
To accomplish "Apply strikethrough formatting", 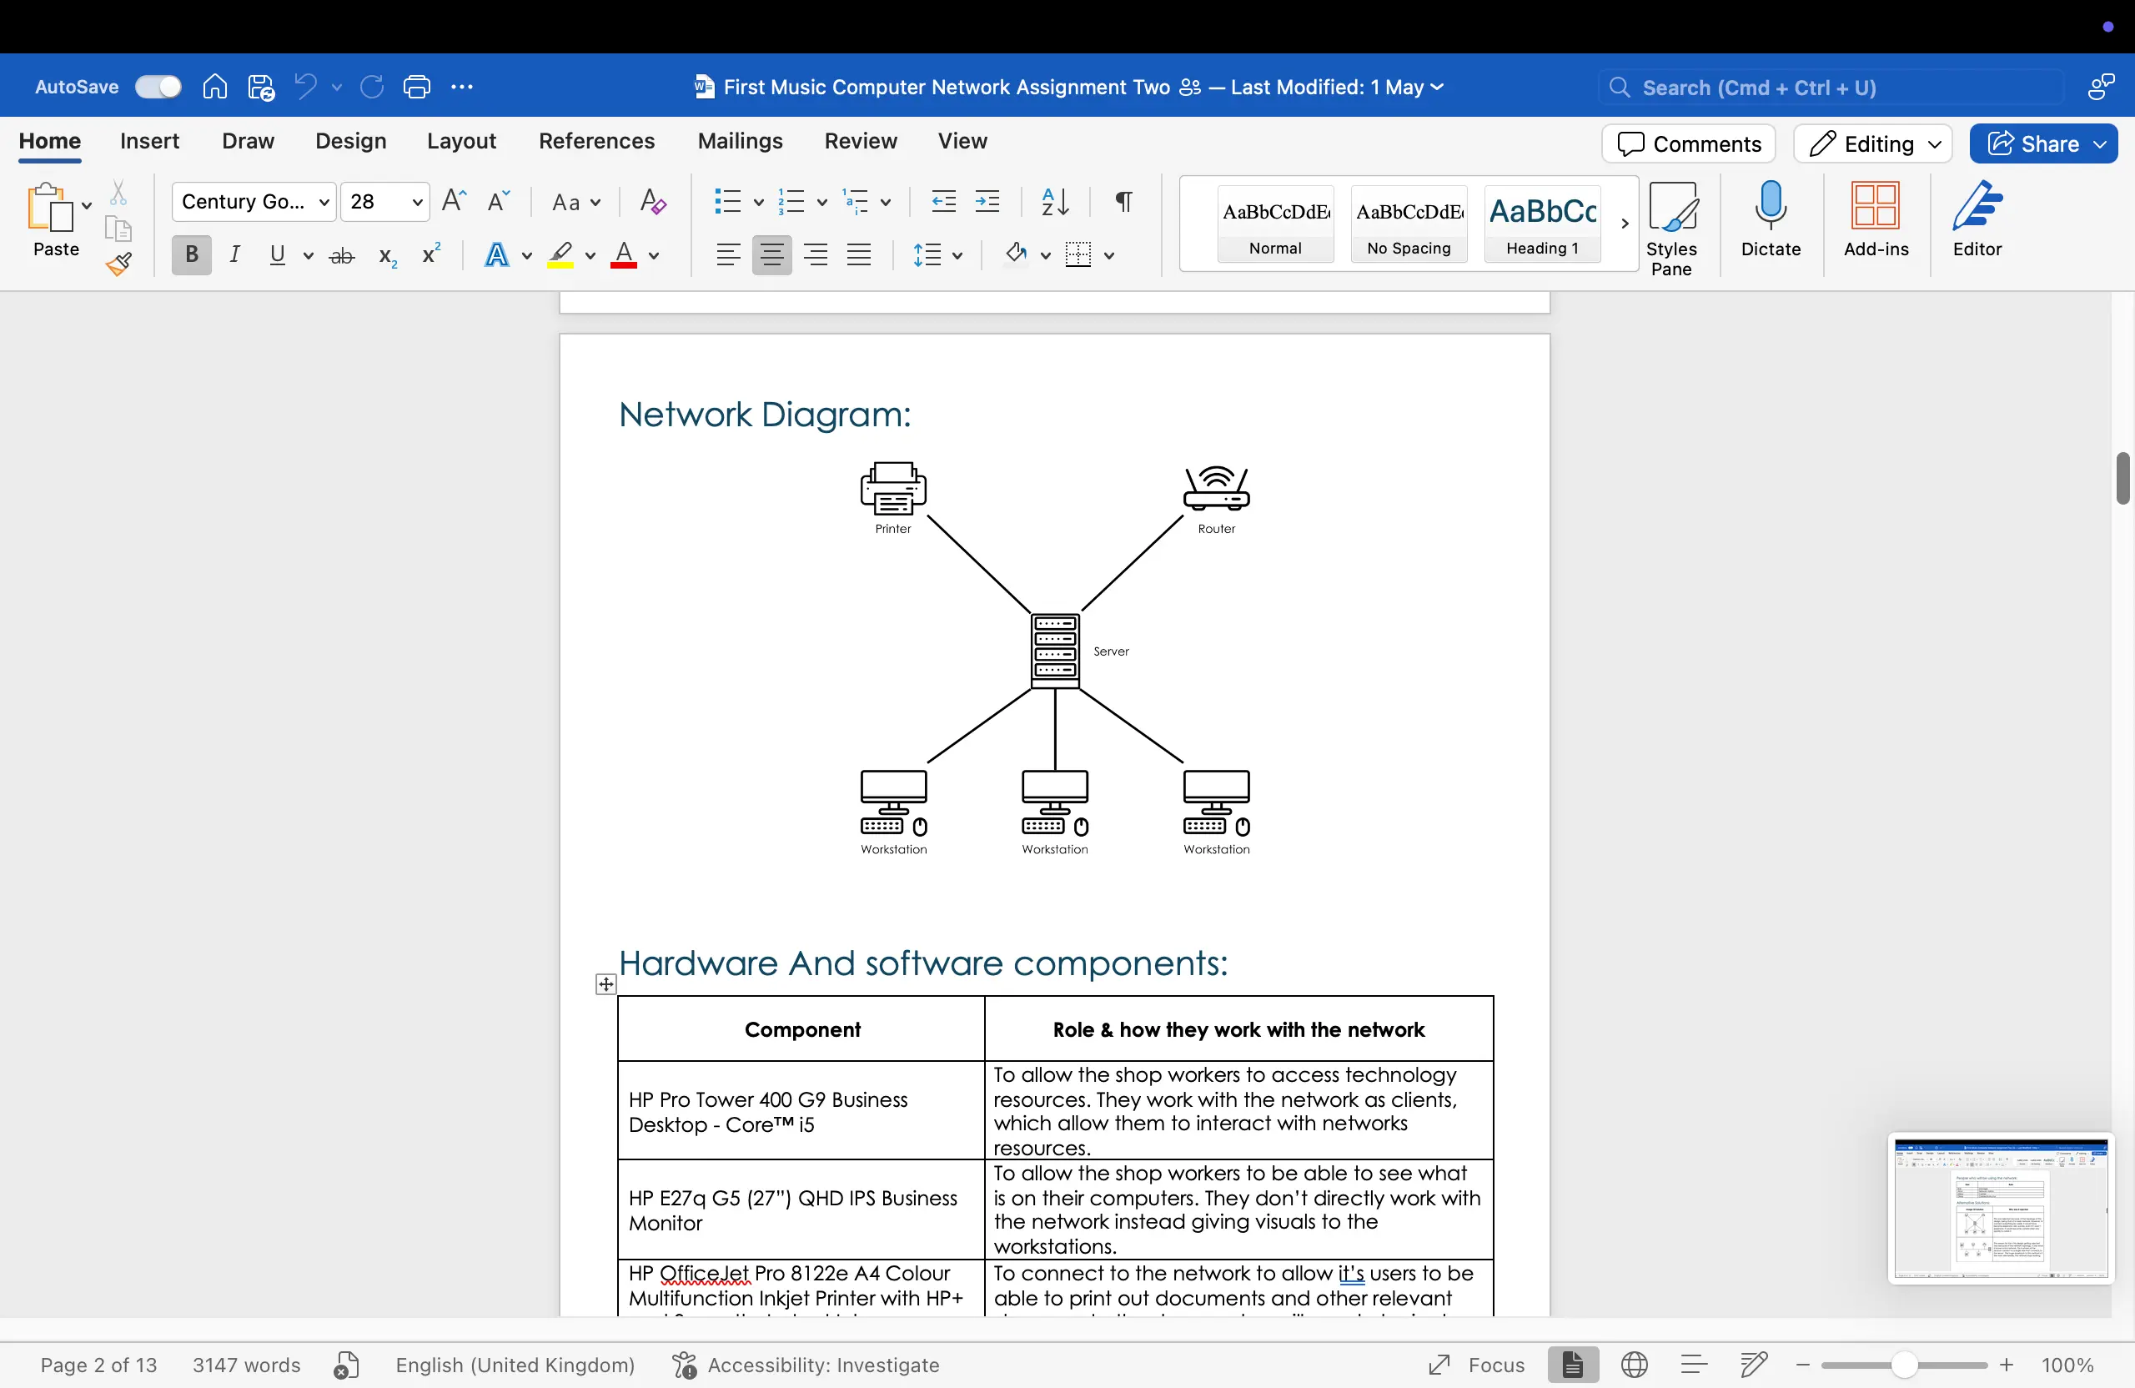I will point(342,257).
